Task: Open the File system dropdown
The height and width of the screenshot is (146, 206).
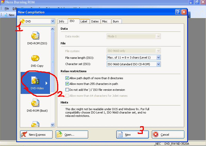Action: [x=159, y=51]
